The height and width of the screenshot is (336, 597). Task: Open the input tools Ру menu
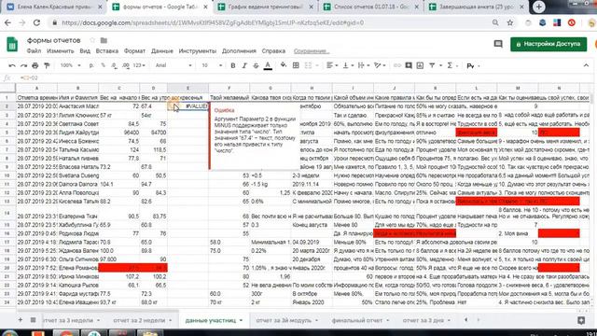(470, 66)
